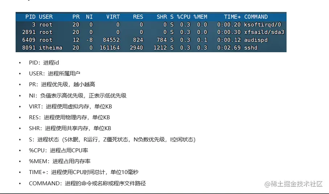
Task: Click the line starting 'NI：负值表示高优先级'
Action: (x=78, y=96)
